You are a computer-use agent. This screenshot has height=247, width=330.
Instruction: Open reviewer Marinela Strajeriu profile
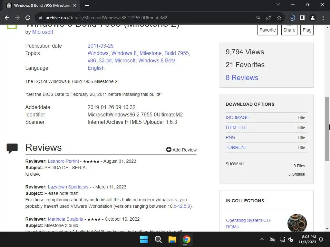tap(65, 219)
